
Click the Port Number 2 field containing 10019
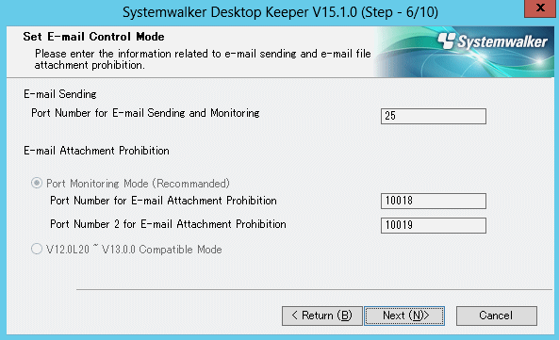(x=433, y=225)
